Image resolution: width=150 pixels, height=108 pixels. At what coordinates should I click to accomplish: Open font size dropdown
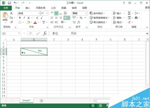pos(47,13)
